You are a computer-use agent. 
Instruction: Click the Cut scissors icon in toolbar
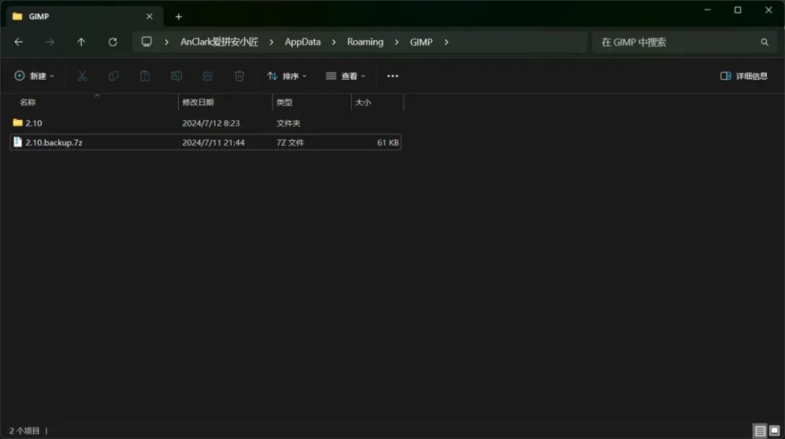coord(82,76)
